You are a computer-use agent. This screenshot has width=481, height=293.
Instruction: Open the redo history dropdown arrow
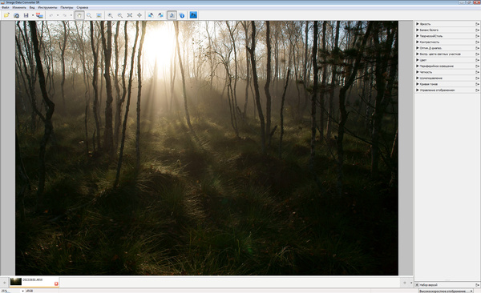[71, 15]
